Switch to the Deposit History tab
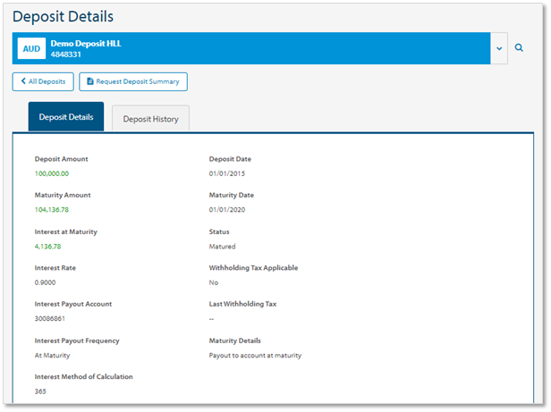This screenshot has height=412, width=551. [150, 119]
